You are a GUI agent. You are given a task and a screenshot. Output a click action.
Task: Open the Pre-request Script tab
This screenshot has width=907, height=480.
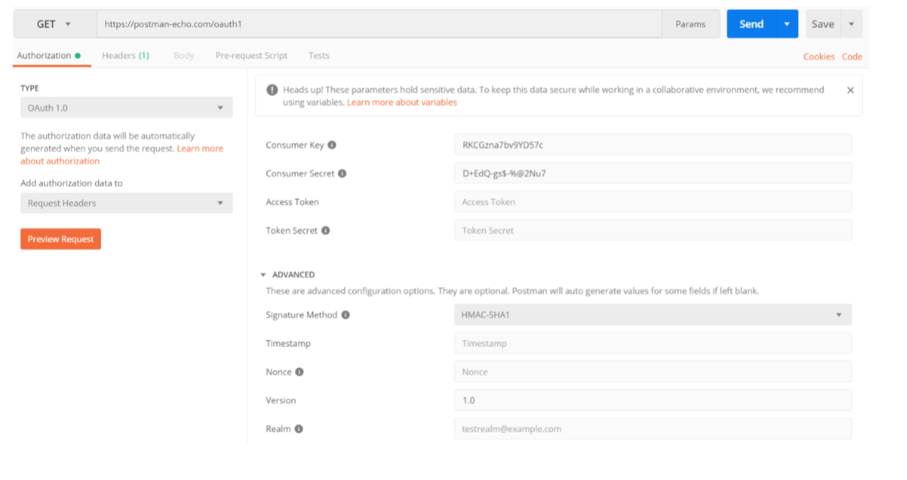click(251, 55)
